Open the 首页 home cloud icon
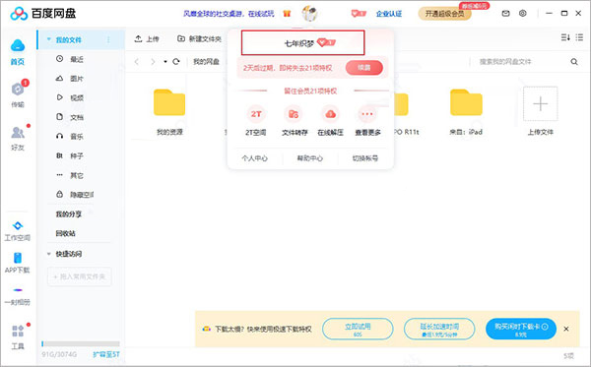 [x=18, y=45]
